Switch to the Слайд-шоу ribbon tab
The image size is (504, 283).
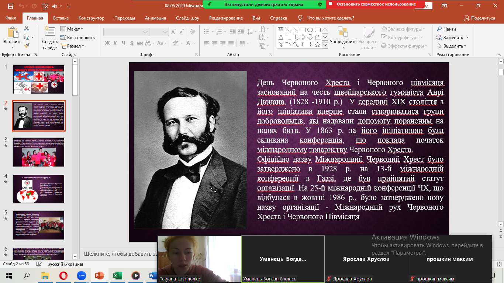pos(188,18)
